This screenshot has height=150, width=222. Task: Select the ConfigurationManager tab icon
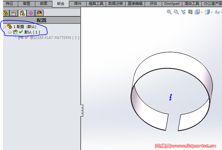(x=22, y=13)
